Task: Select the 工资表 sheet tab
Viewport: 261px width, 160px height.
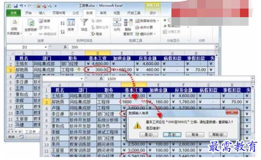Action: 30,132
